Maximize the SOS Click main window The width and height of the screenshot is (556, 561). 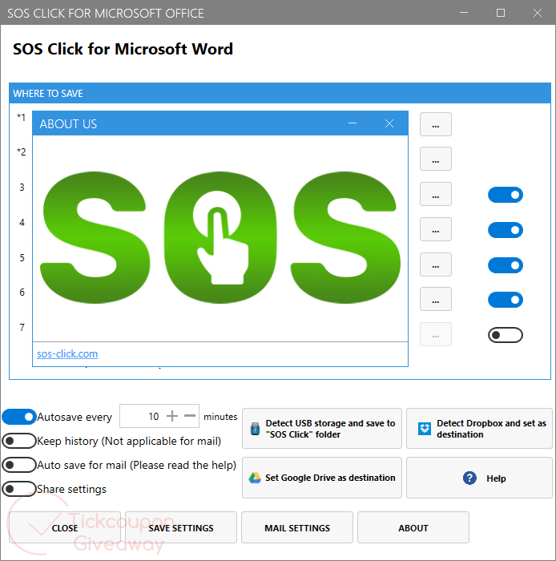coord(501,13)
